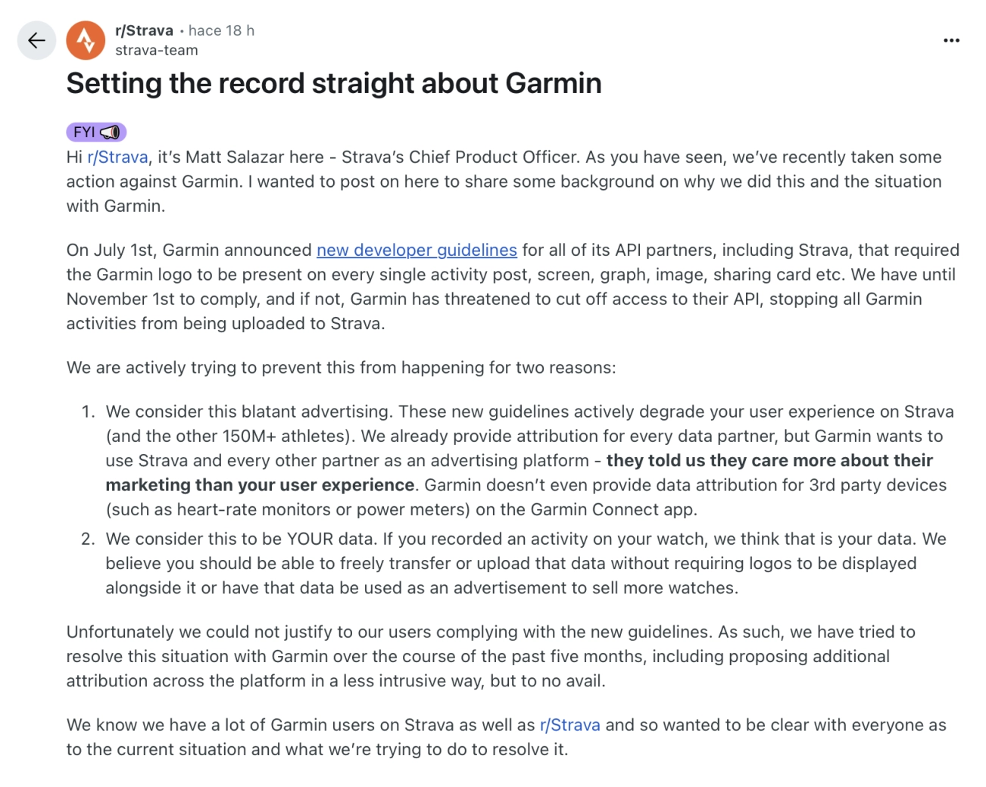Open post options with the three-dot icon
Viewport: 986px width, 787px height.
point(951,40)
